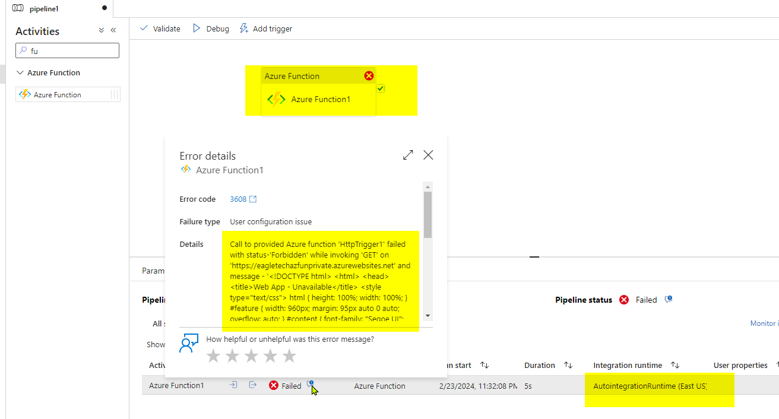Click the 5s duration cell
The image size is (779, 419).
tap(528, 386)
